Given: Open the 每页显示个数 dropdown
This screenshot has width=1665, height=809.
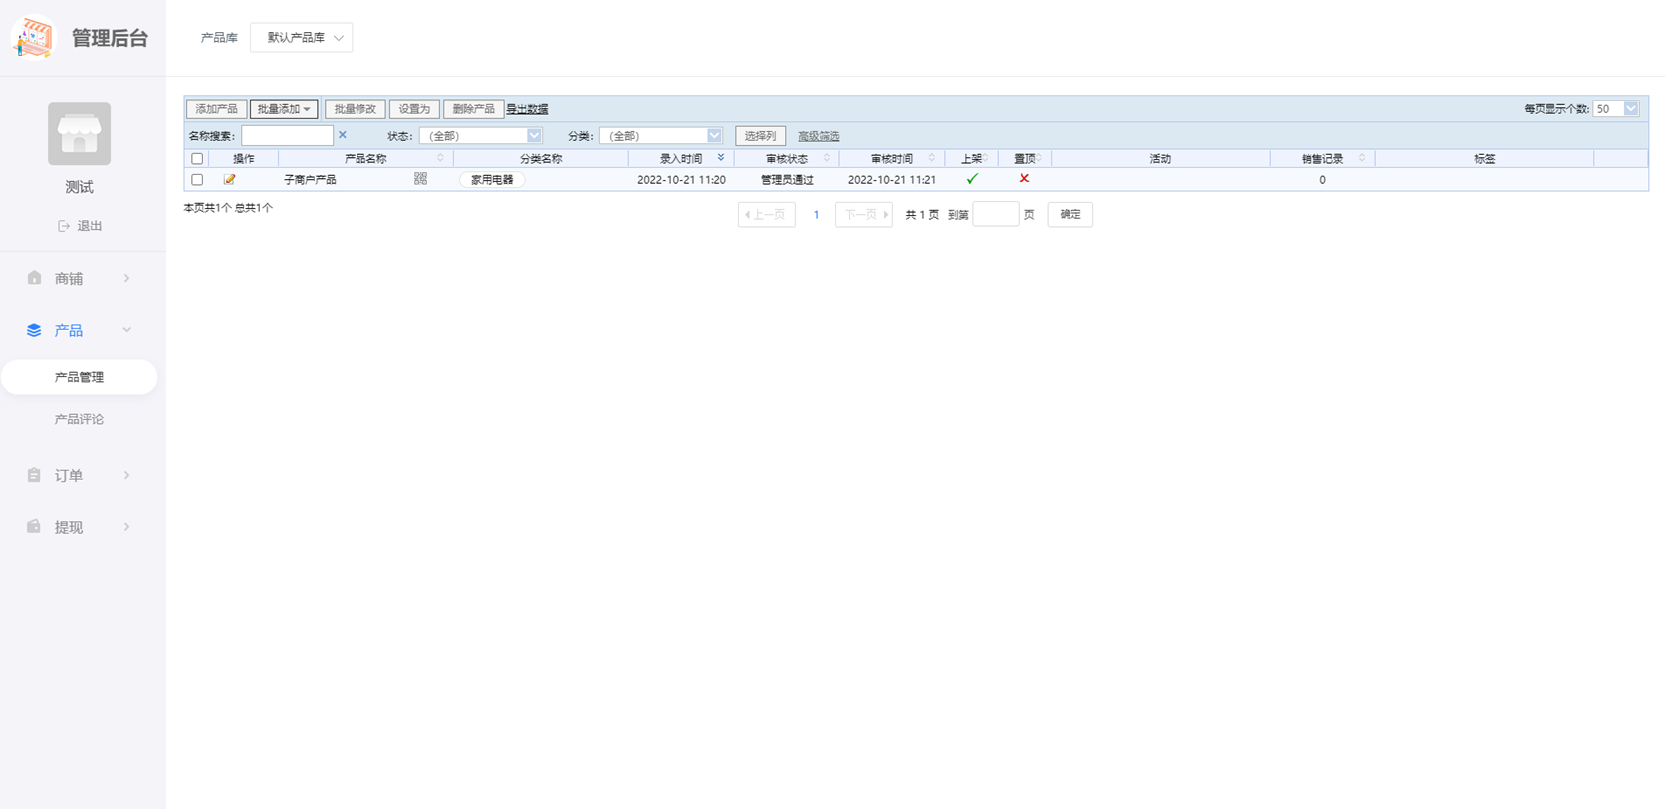Looking at the screenshot, I should click(1615, 109).
